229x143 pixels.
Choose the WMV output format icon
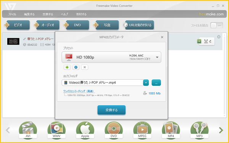[x=56, y=130]
